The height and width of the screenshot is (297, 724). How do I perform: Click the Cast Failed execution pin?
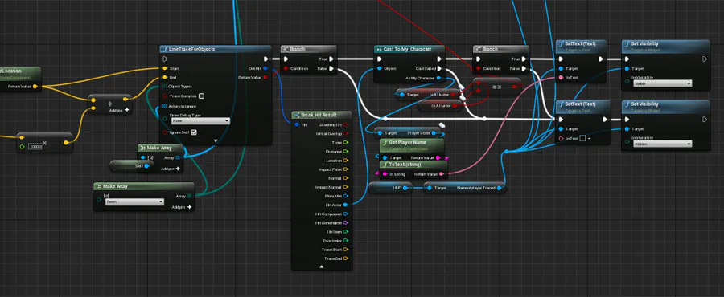[x=438, y=68]
